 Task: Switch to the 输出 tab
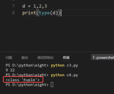(25, 58)
